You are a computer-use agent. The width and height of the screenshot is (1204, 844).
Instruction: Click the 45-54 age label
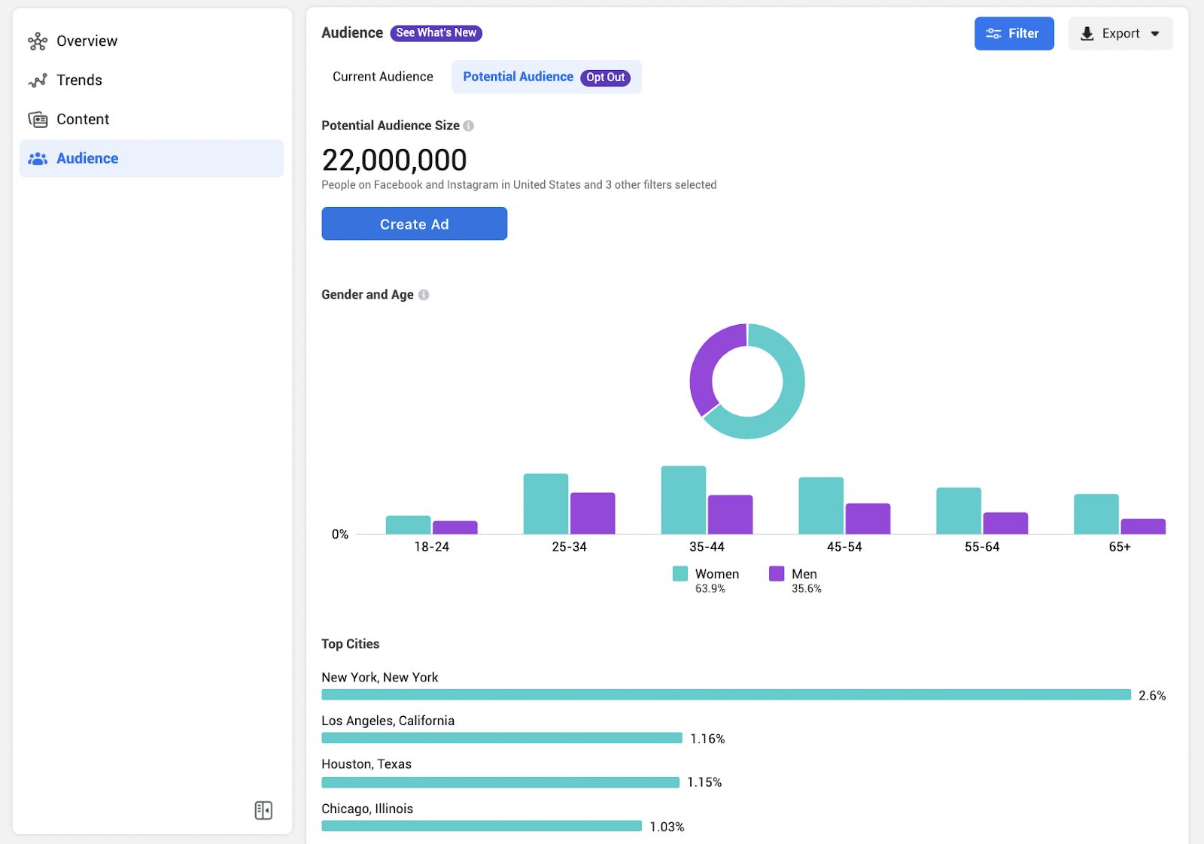(x=844, y=547)
